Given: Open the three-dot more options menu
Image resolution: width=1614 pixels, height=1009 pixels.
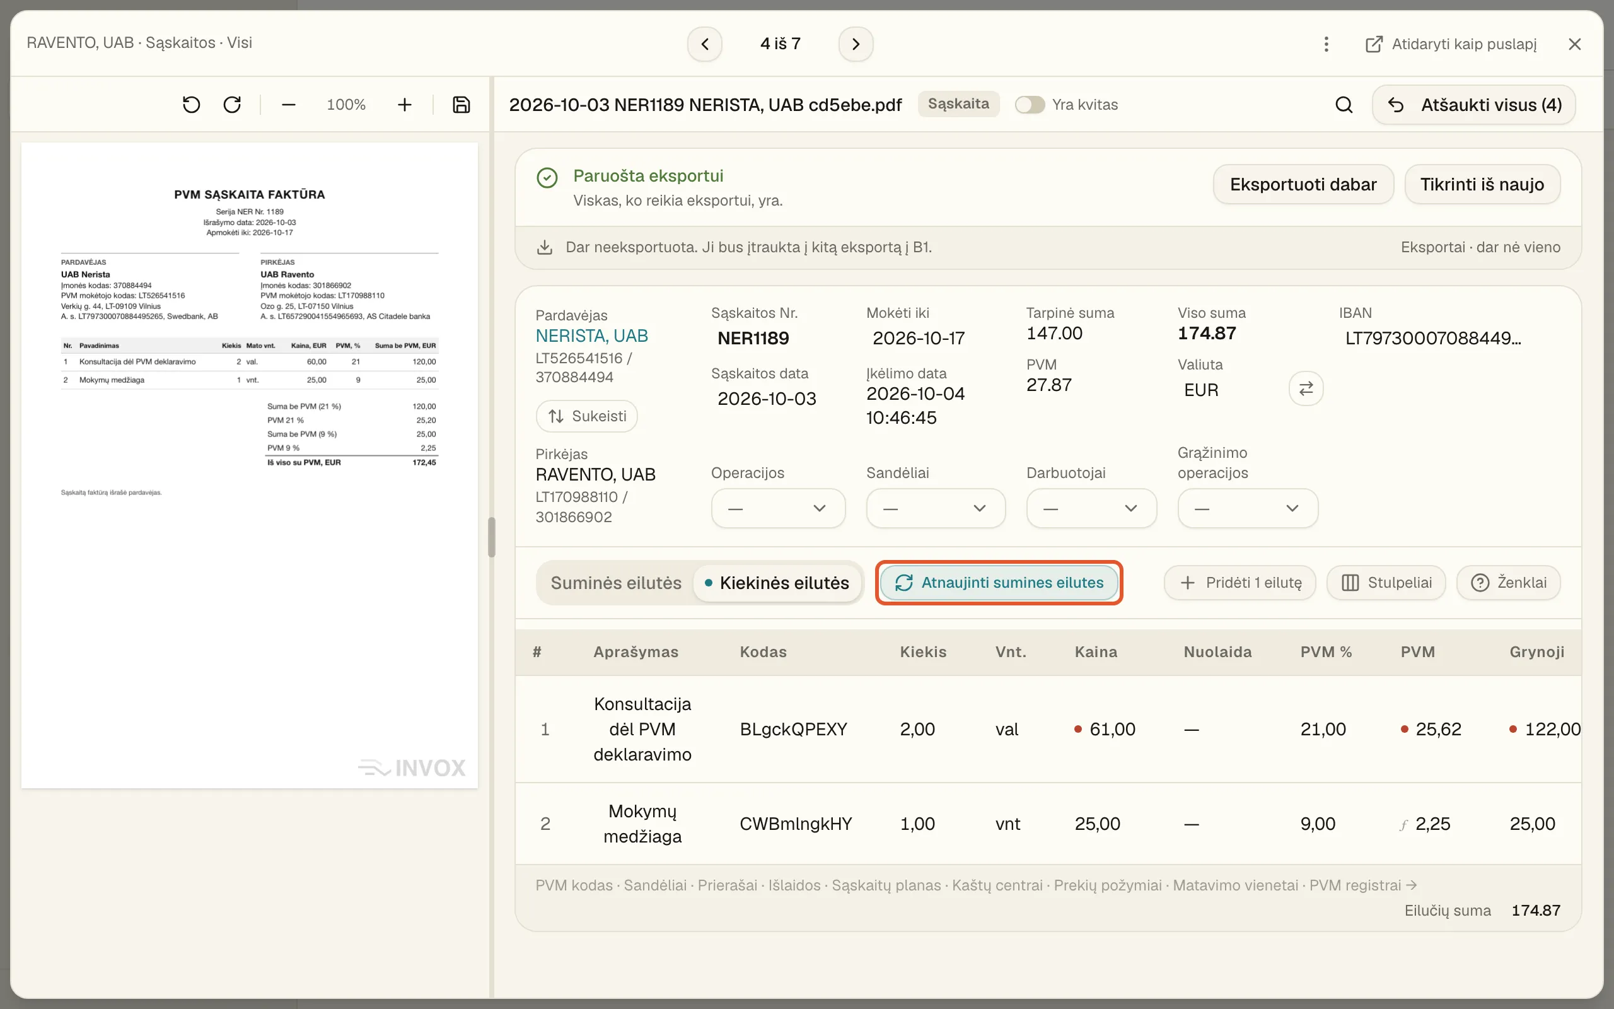Looking at the screenshot, I should (x=1326, y=44).
